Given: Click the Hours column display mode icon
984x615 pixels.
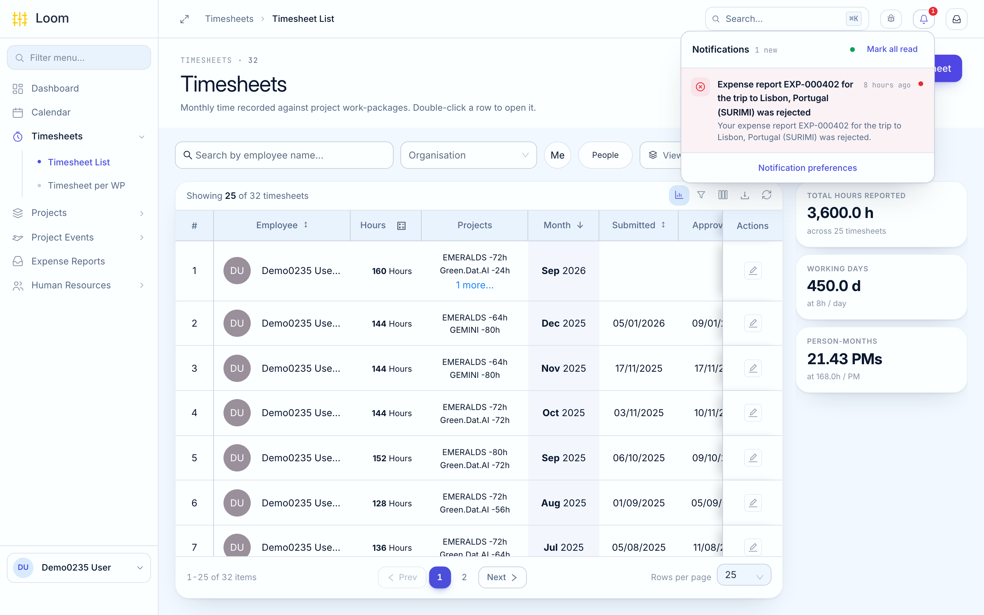Looking at the screenshot, I should (x=402, y=226).
